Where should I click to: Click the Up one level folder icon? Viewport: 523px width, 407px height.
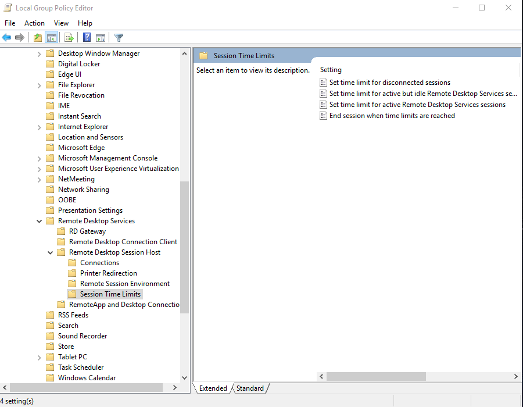(x=38, y=37)
